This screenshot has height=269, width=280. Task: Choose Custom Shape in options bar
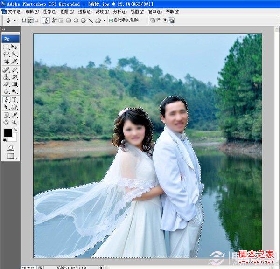[98, 21]
